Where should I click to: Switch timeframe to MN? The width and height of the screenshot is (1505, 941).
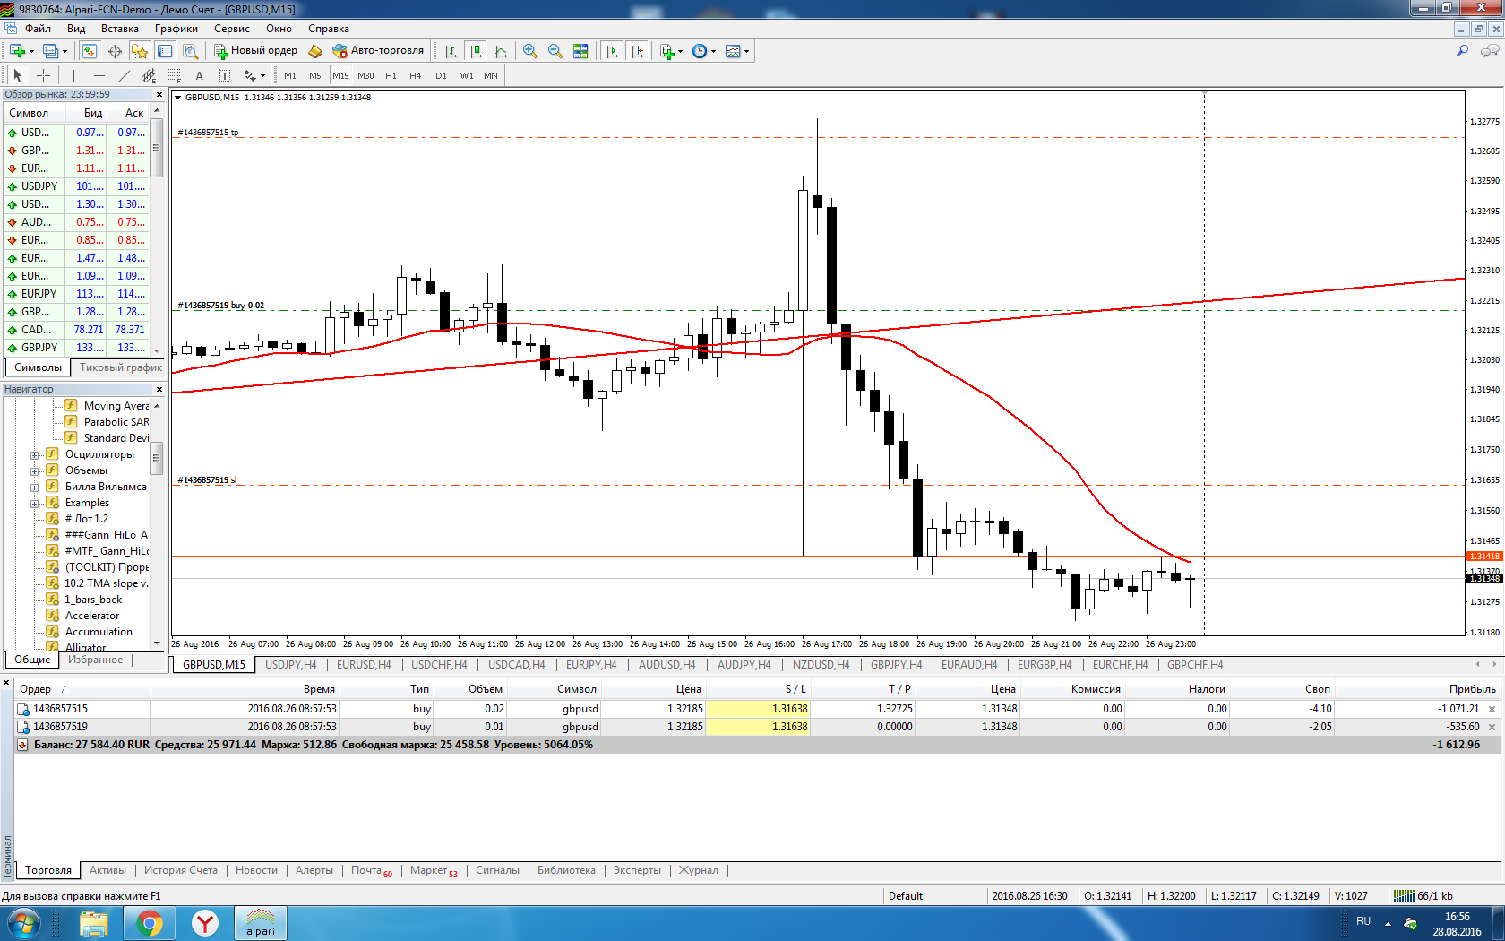[x=491, y=76]
